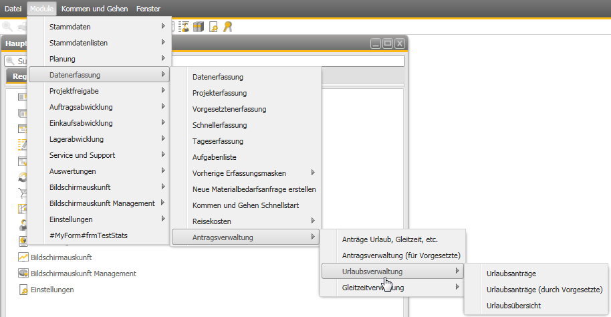
Task: Click the Einstellungen gear icon in tree
Action: click(x=23, y=290)
